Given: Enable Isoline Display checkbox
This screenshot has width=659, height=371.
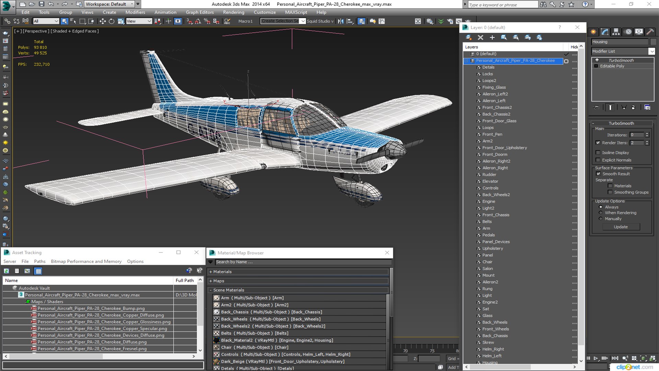Looking at the screenshot, I should (598, 153).
